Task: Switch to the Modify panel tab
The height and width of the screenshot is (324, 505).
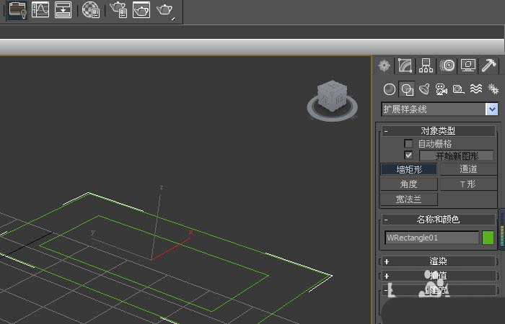Action: coord(405,66)
